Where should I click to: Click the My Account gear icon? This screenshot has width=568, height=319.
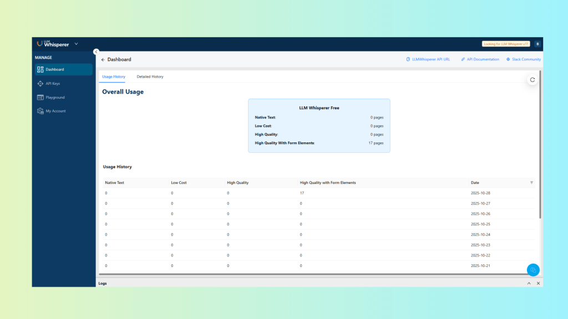40,111
